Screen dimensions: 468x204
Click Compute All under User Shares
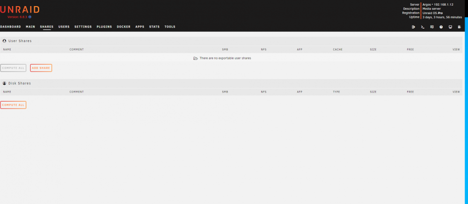tap(13, 68)
